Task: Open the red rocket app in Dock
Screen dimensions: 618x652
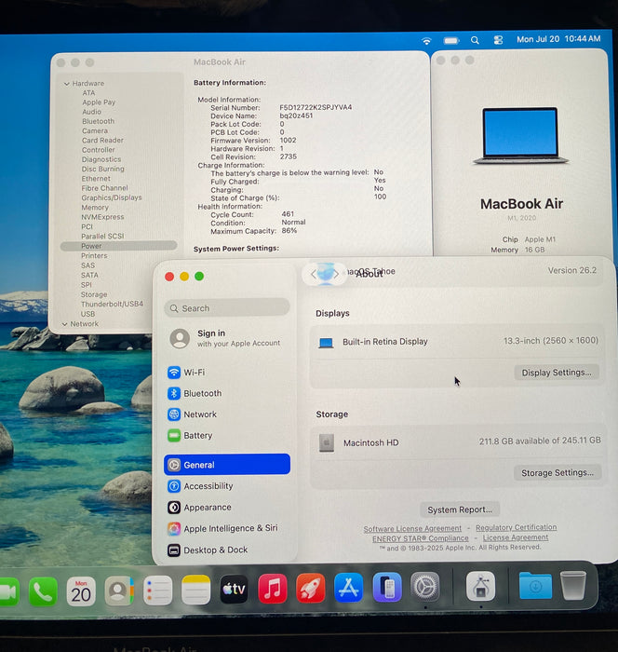Action: [x=311, y=589]
